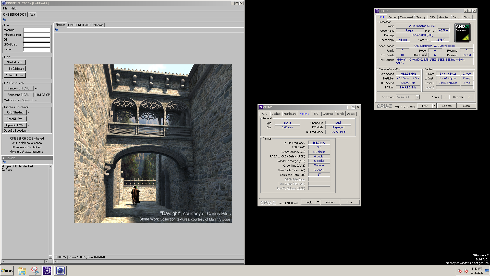
Task: Click the Core Speed value 4062.34 MHz
Action: click(408, 74)
